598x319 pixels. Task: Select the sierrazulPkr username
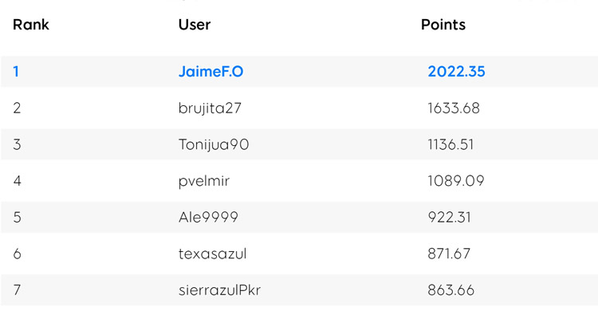click(220, 290)
